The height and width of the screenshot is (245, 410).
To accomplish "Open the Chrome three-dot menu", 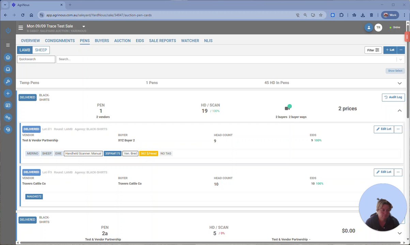I will [x=404, y=15].
